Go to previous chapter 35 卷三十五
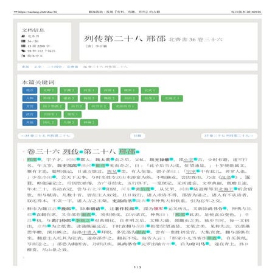This screenshot has height=275, width=275. point(46,136)
